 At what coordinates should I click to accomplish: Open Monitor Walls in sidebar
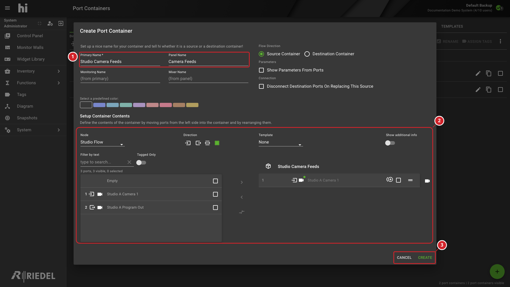tap(33, 48)
